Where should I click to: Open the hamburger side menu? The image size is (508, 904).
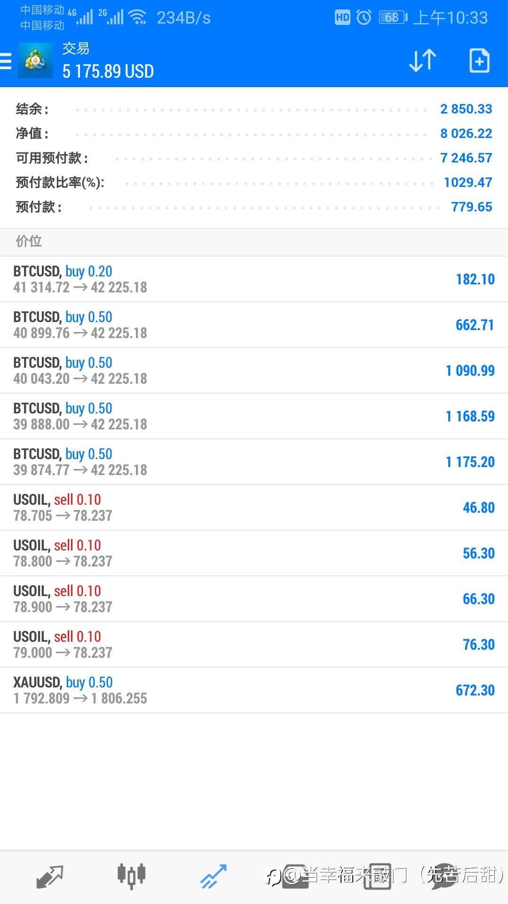(6, 61)
